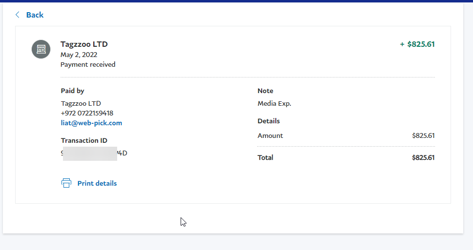Open the Print details link
The image size is (473, 250).
coord(97,183)
